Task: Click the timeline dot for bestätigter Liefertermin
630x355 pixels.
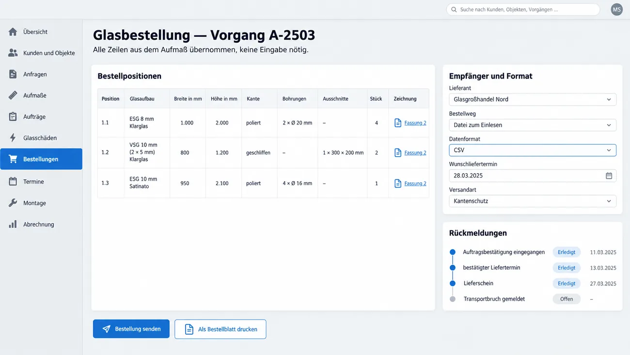Action: (x=453, y=268)
